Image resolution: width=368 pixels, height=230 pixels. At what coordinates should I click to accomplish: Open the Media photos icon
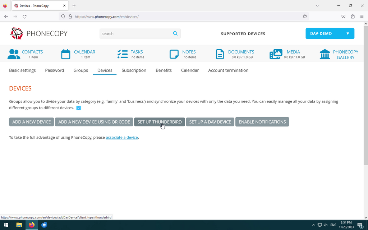(276, 54)
